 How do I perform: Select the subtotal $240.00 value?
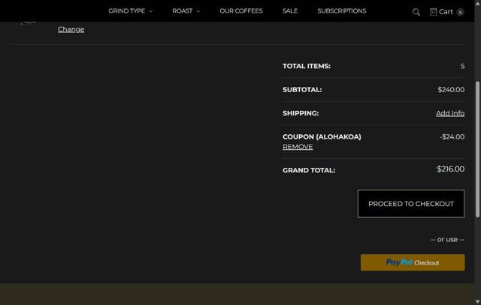point(451,90)
